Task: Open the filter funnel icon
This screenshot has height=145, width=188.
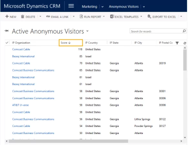Action: coord(177,43)
